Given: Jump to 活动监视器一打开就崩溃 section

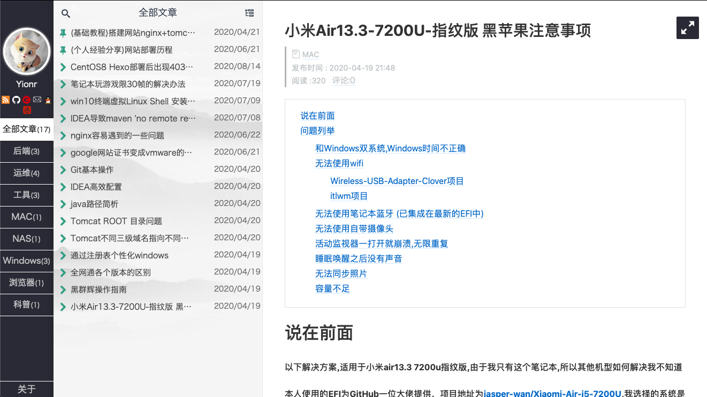Looking at the screenshot, I should (382, 243).
